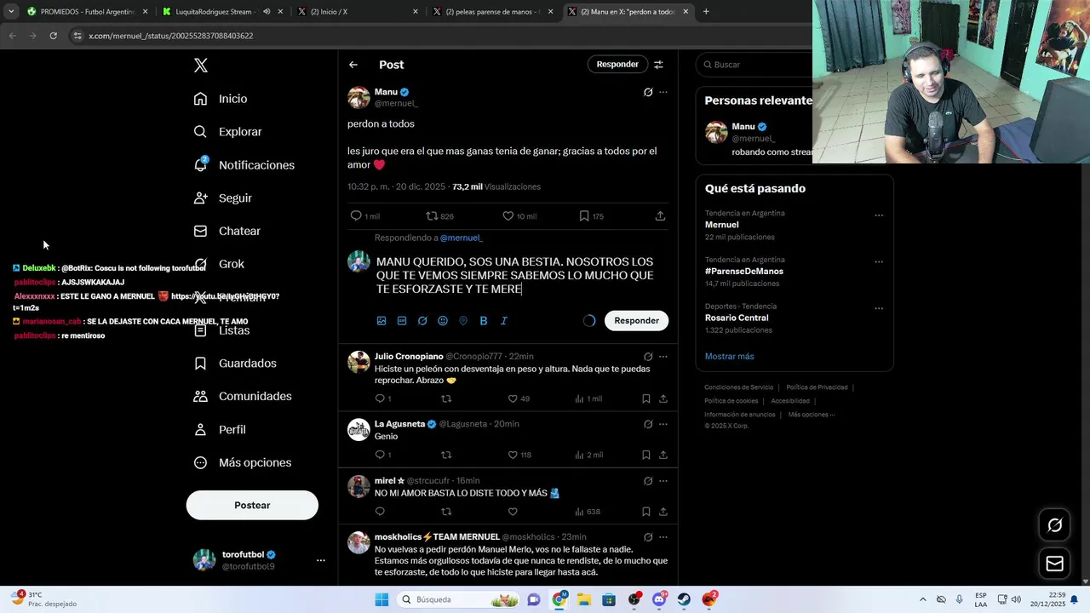Open more options on Manu's post

(x=663, y=92)
